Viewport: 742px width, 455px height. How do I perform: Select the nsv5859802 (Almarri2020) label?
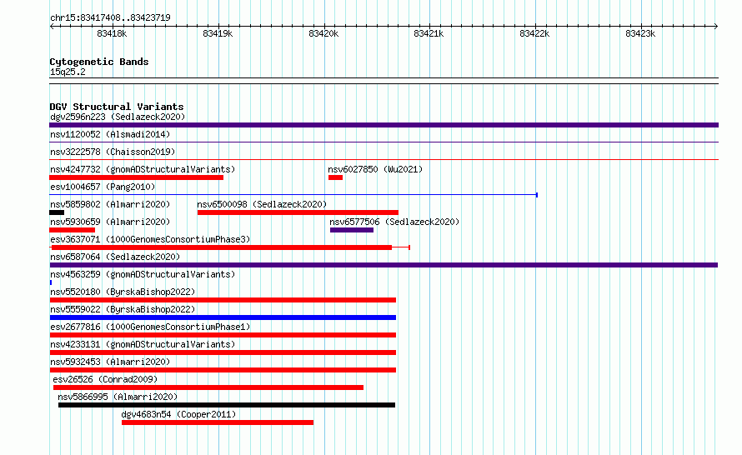(x=110, y=204)
